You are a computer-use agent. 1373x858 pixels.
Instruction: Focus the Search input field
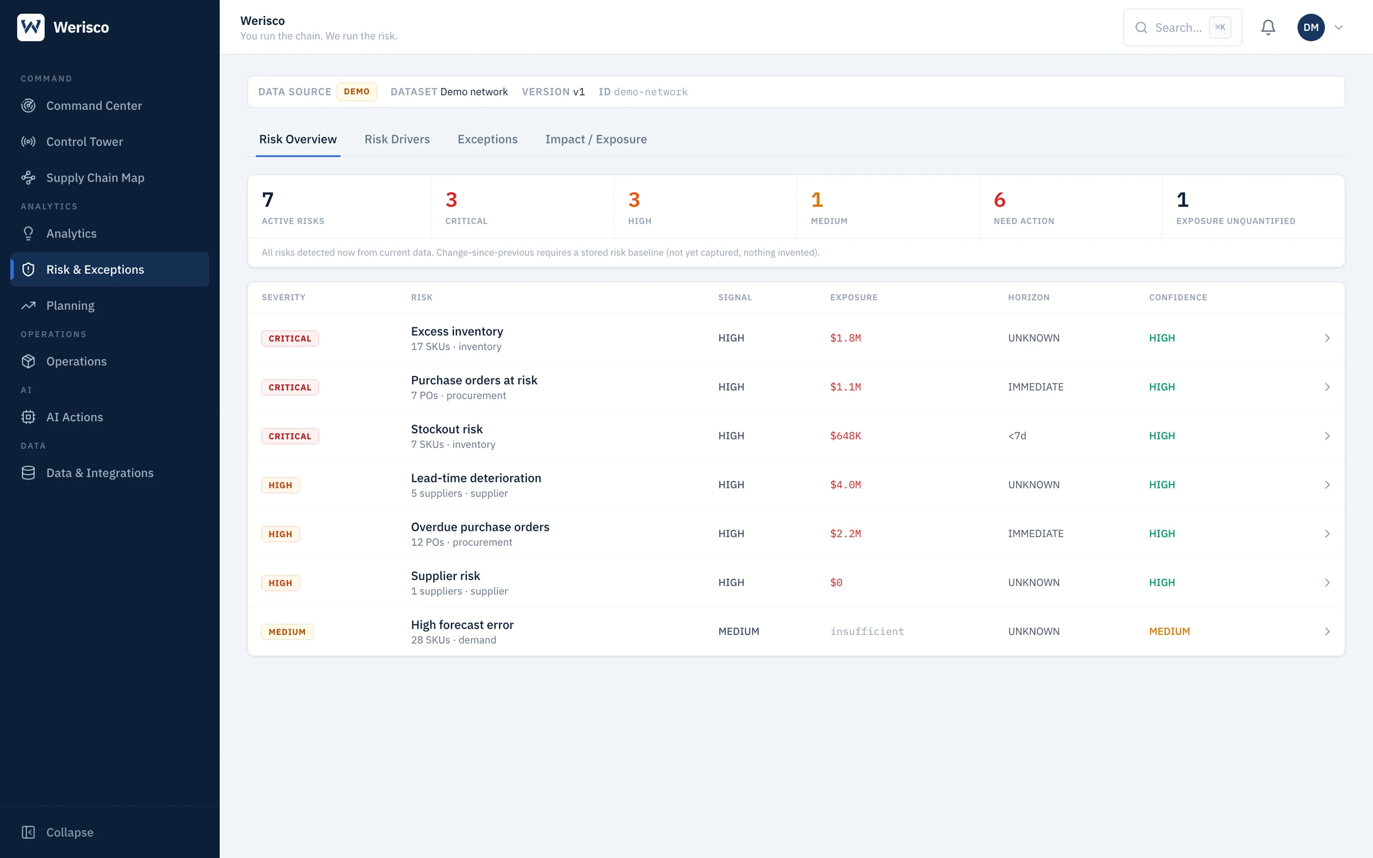1182,27
